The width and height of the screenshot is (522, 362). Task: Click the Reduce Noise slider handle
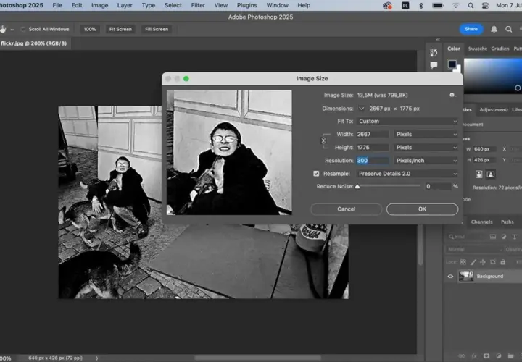pyautogui.click(x=357, y=187)
